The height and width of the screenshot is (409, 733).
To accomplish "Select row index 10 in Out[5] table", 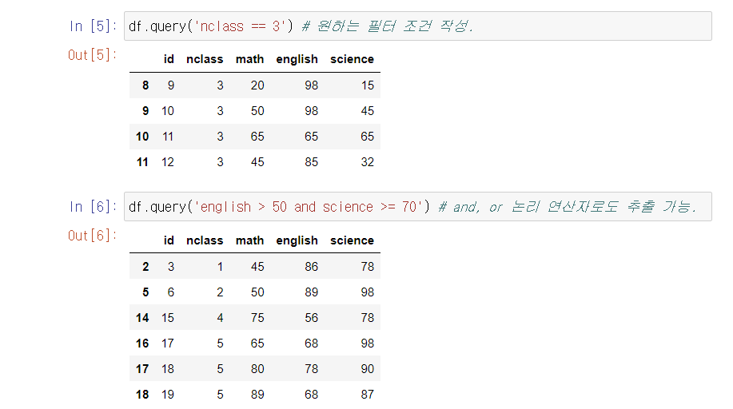I will (x=142, y=137).
